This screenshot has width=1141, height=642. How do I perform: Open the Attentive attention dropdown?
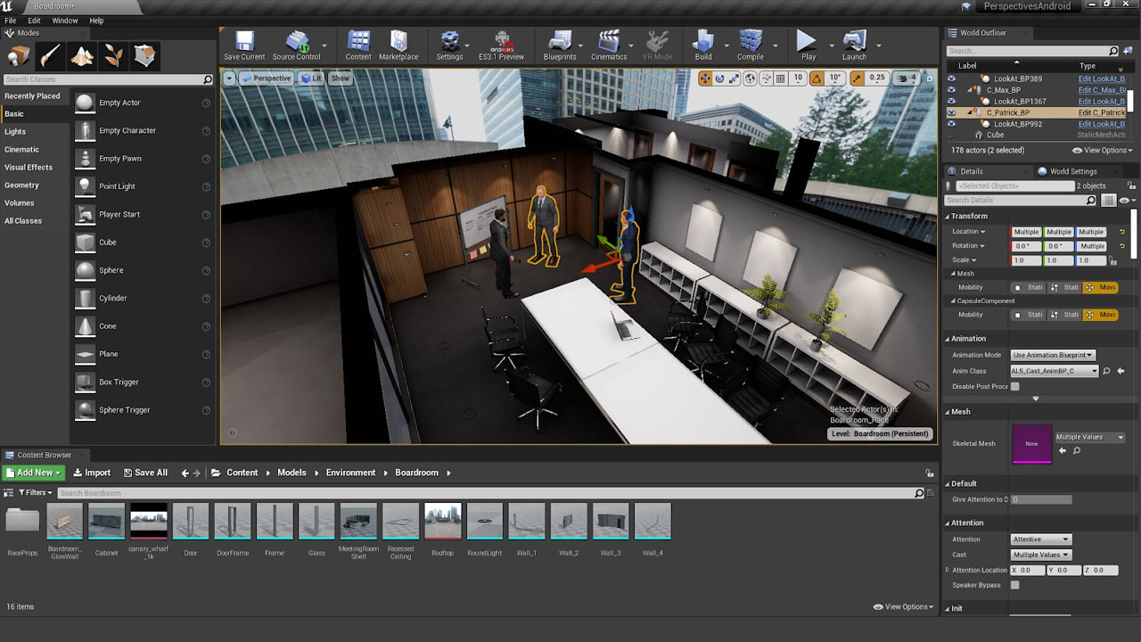[x=1040, y=539]
